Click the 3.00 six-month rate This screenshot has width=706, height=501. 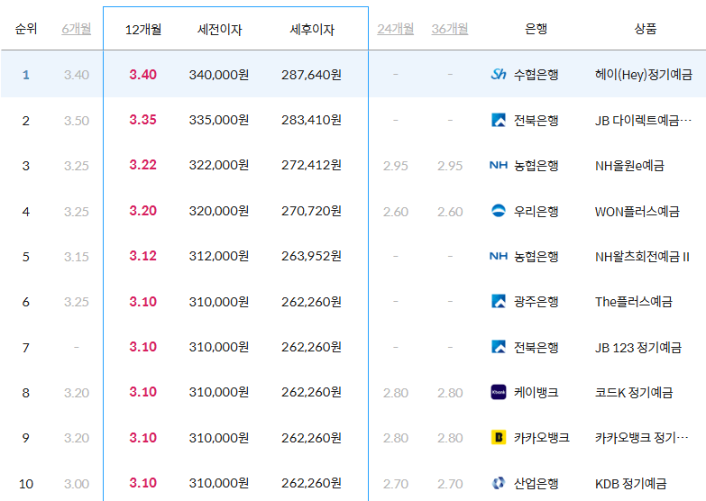point(77,484)
